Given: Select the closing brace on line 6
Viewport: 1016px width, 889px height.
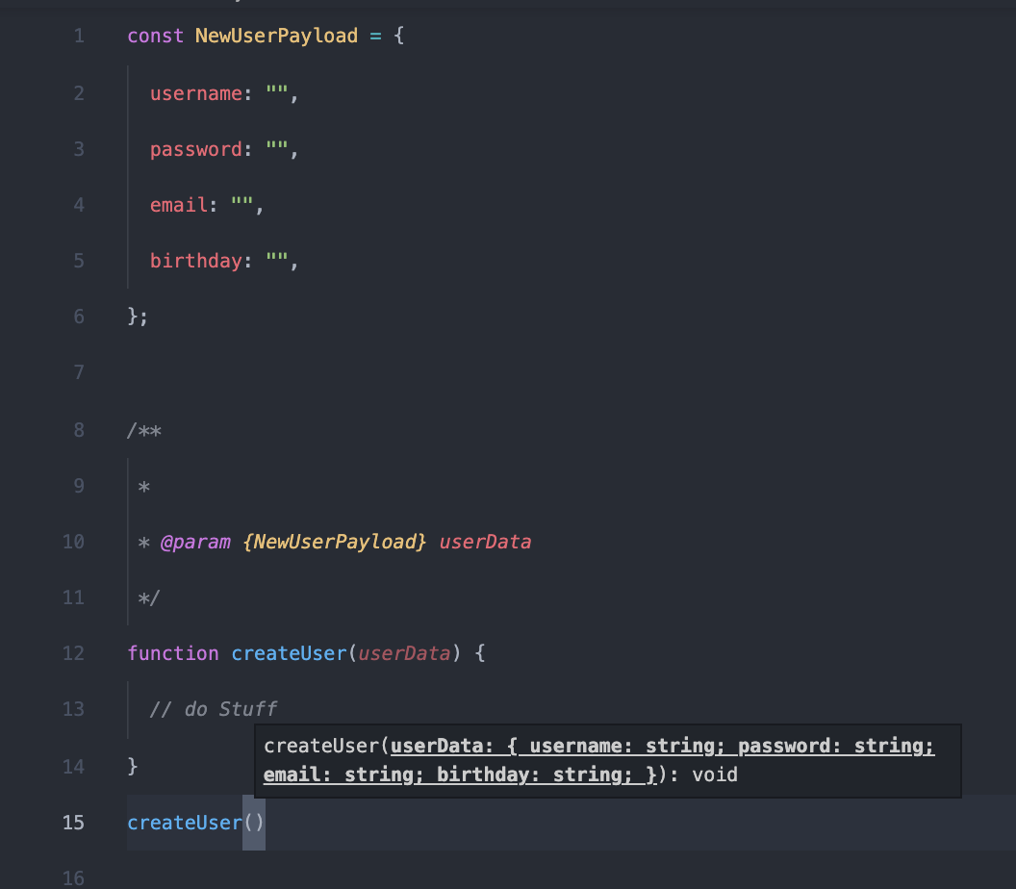Looking at the screenshot, I should click(x=133, y=316).
